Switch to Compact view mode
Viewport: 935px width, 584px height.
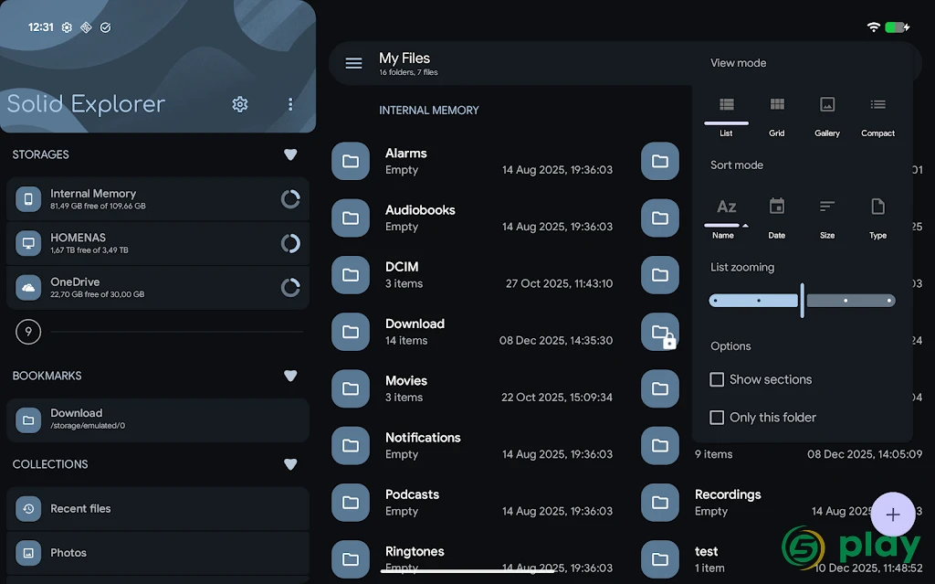coord(877,116)
